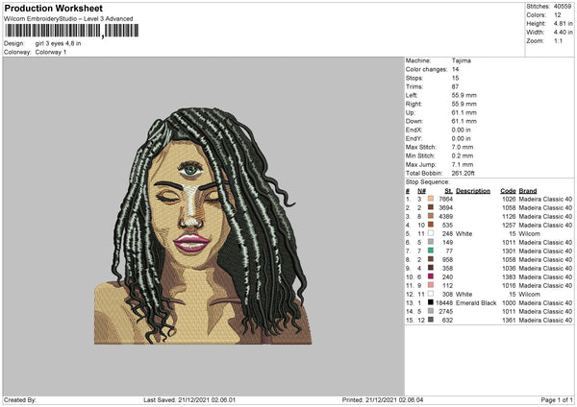Click the dark maroon swatch with code 1036

point(431,268)
